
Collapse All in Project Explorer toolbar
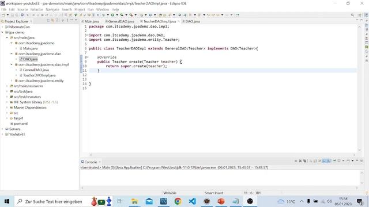coord(48,21)
